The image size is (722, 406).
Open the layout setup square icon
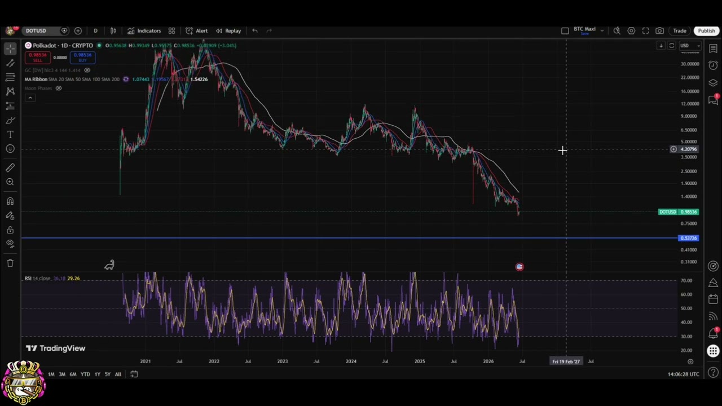click(565, 30)
